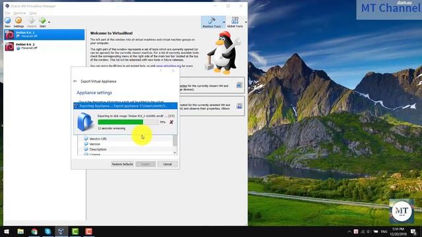Open Settings for the selected machine

point(18,22)
